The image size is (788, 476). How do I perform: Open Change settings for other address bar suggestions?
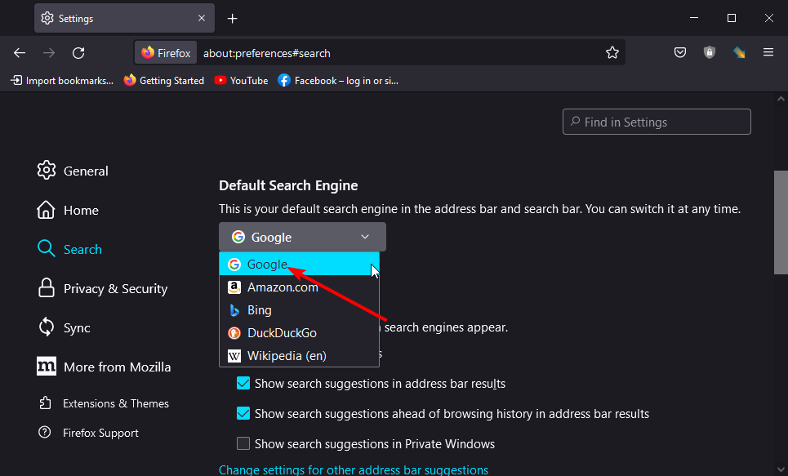coord(354,469)
